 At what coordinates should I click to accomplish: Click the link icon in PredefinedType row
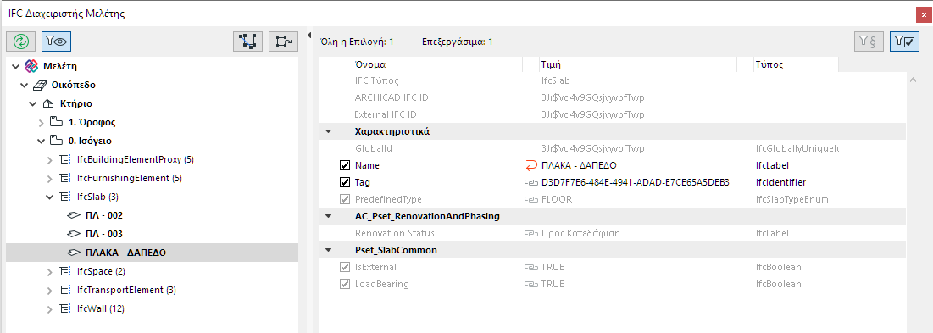click(530, 200)
